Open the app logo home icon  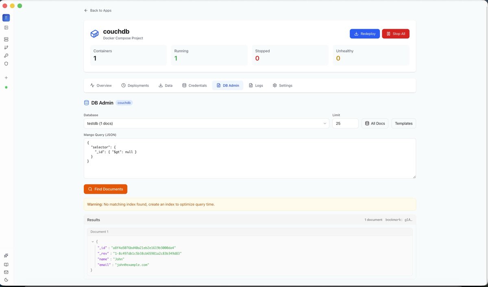6,18
